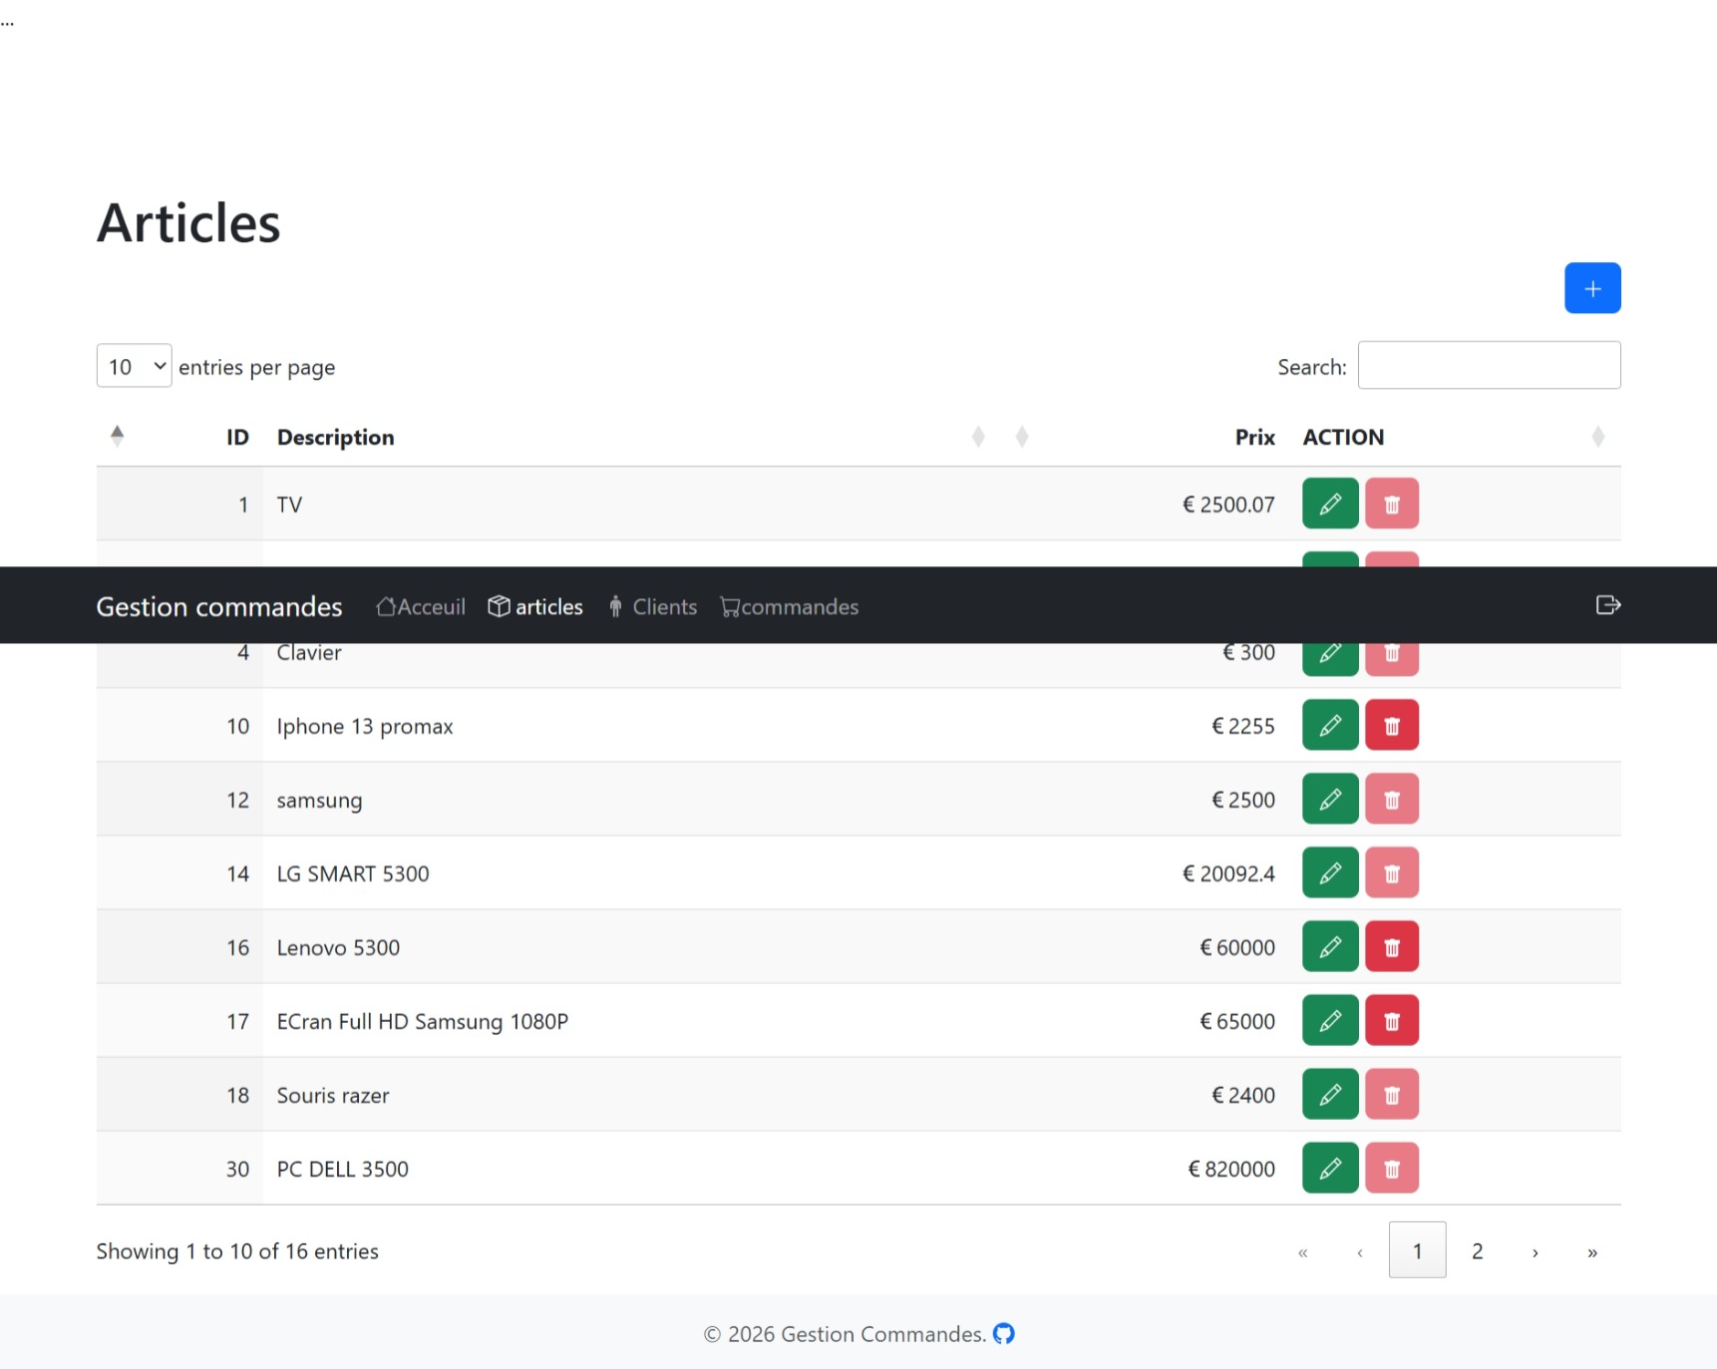Focus the Search input field
The height and width of the screenshot is (1369, 1717).
click(x=1488, y=365)
